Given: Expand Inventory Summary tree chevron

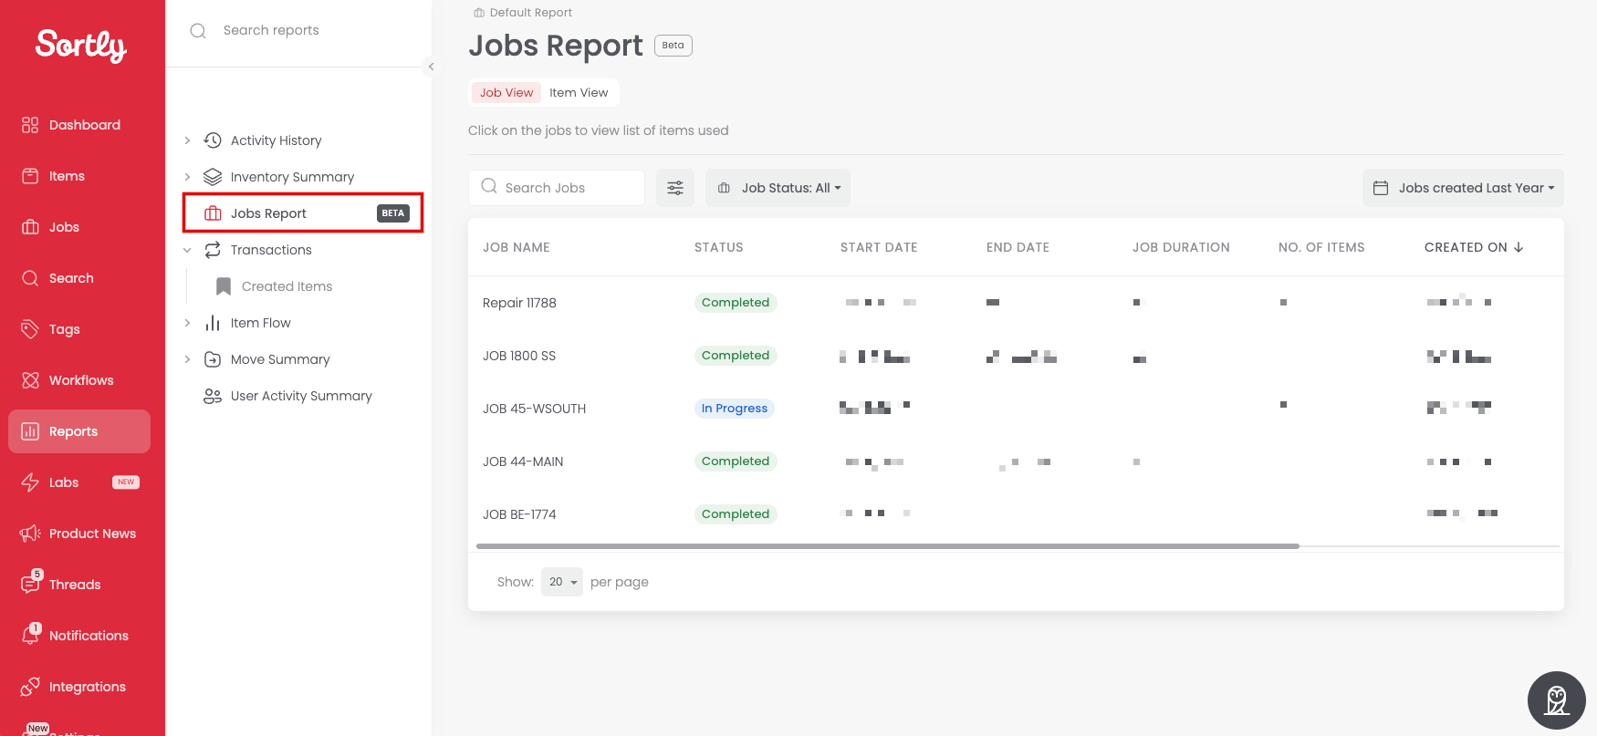Looking at the screenshot, I should [x=187, y=177].
